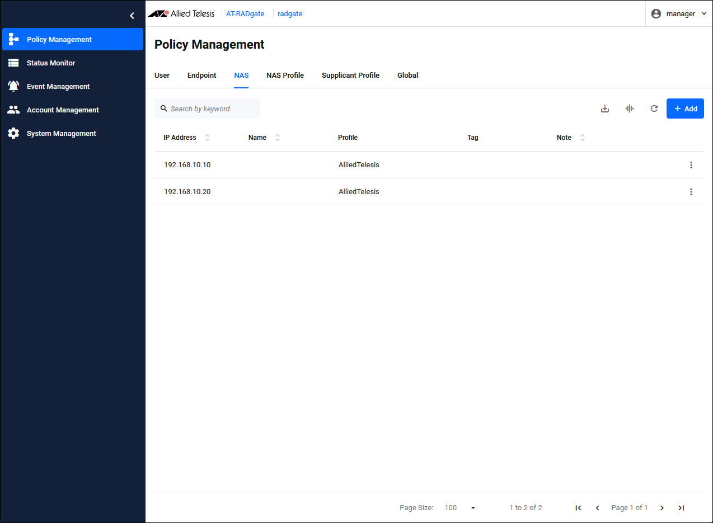Switch to the Supplicant Profile tab
The height and width of the screenshot is (523, 713).
[x=350, y=76]
